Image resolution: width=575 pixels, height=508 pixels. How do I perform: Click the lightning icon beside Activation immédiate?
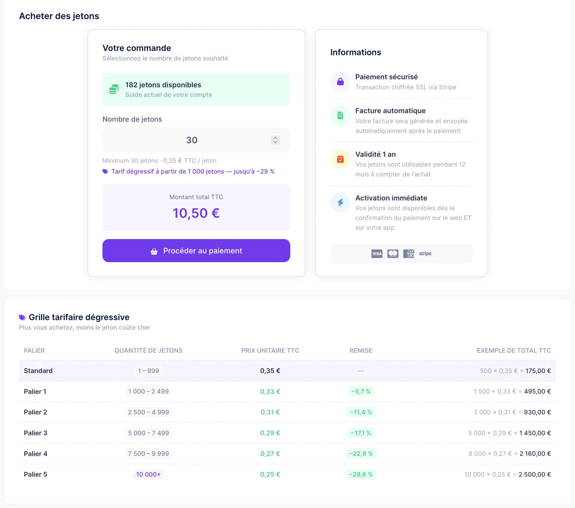pos(340,202)
